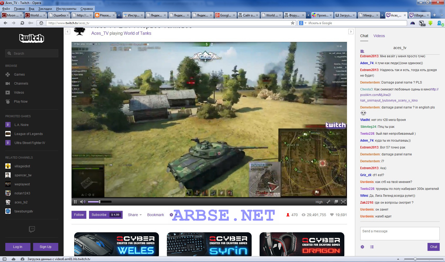Reload the current page
445x262 pixels.
tap(22, 23)
